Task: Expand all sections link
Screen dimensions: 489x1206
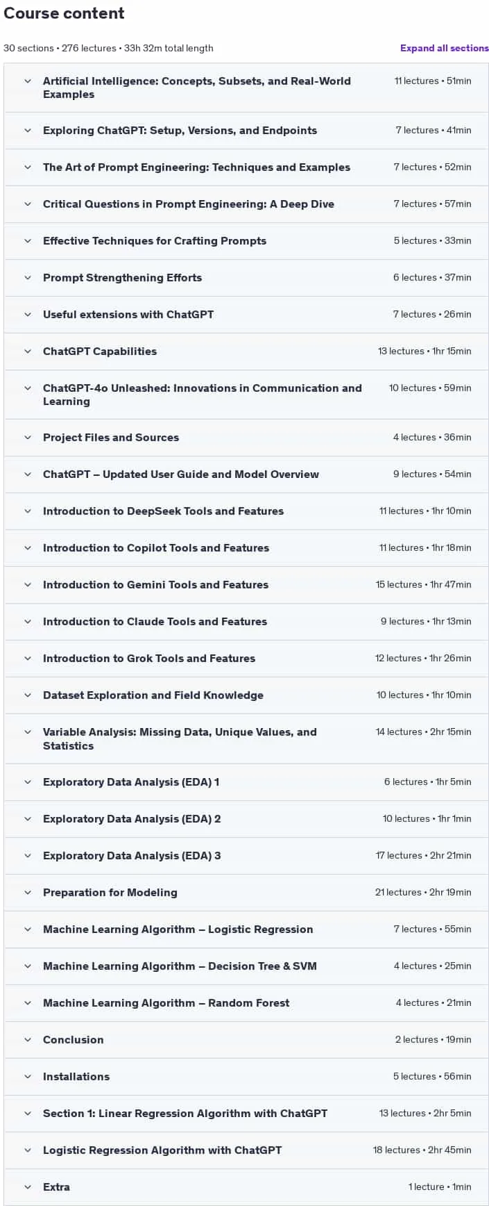Action: [x=444, y=48]
